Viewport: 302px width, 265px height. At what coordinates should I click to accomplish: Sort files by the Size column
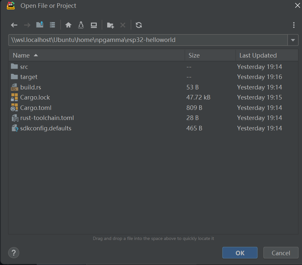point(194,55)
